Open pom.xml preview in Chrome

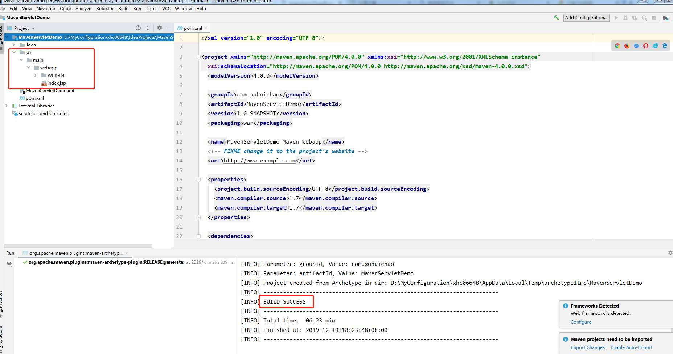point(617,46)
